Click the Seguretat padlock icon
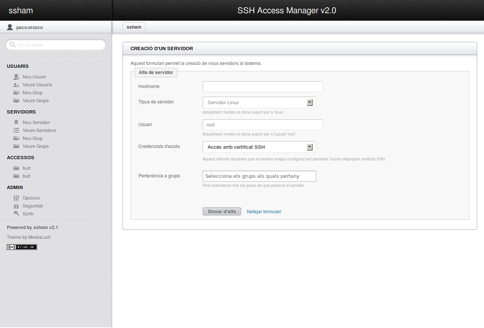The image size is (484, 328). 16,206
